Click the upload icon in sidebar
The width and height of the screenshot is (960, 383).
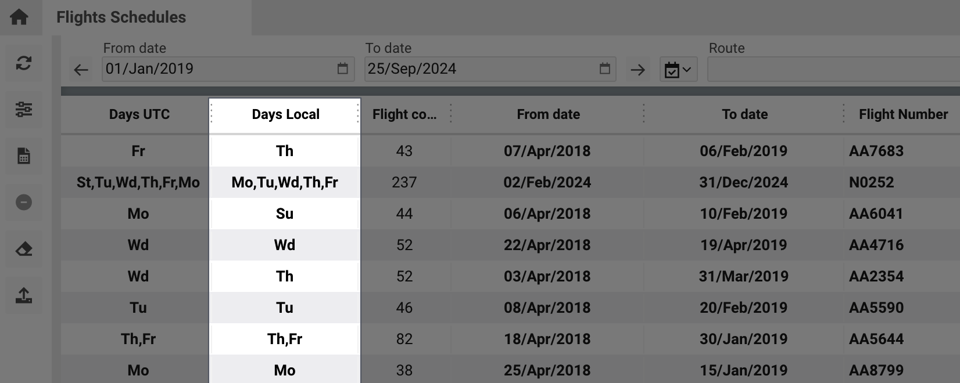tap(24, 295)
